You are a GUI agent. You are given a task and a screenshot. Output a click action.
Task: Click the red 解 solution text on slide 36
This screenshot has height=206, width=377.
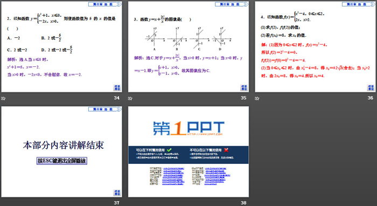[315, 60]
